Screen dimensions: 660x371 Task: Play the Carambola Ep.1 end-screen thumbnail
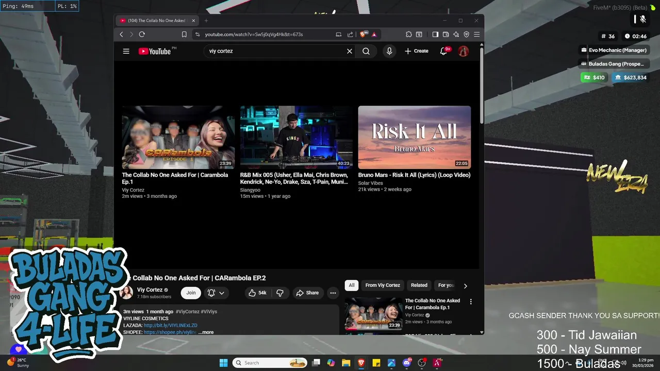click(x=178, y=138)
